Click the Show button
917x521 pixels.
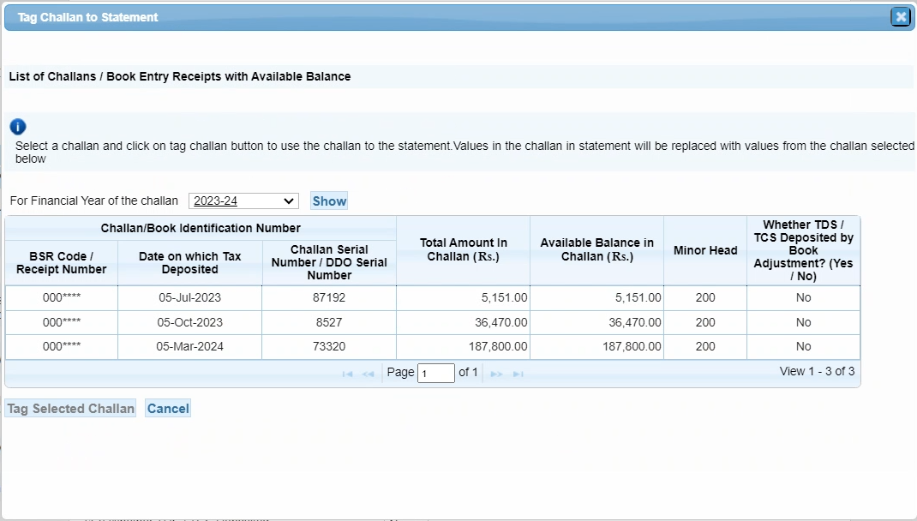(x=329, y=201)
